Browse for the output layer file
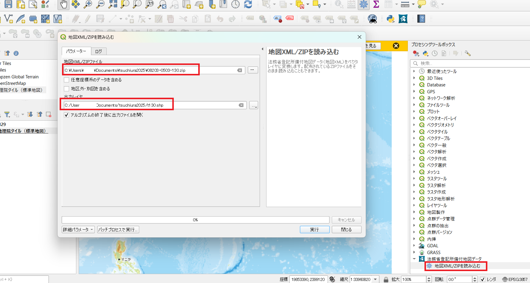The width and height of the screenshot is (530, 283). point(254,105)
